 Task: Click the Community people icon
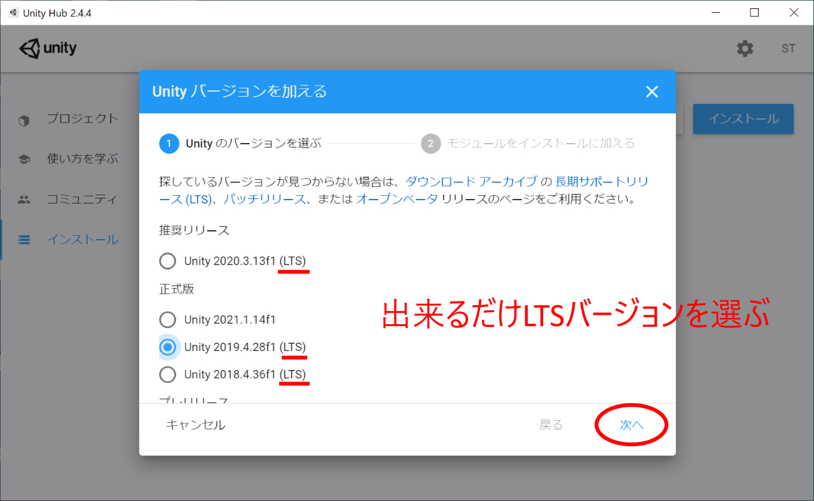click(x=24, y=200)
